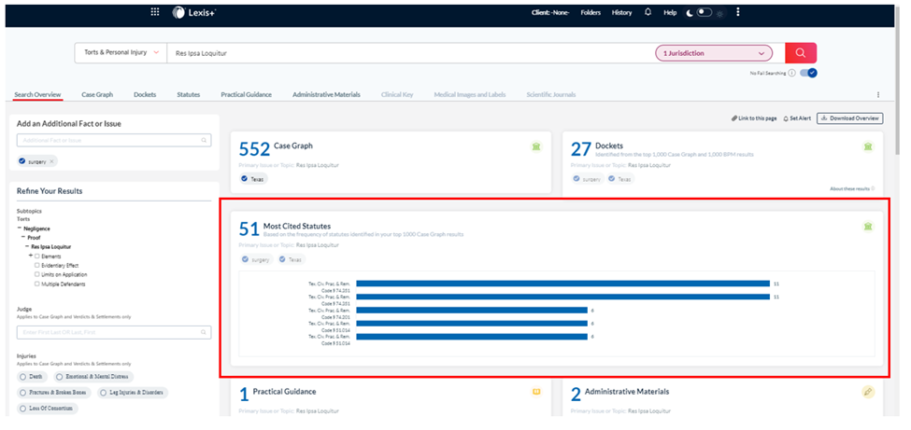Toggle the No Fail Searching switch
Screen dimensions: 911x430
(808, 73)
